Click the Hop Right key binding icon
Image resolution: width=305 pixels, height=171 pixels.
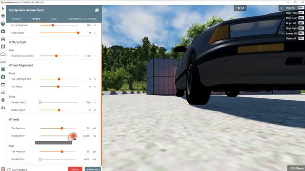301,28
